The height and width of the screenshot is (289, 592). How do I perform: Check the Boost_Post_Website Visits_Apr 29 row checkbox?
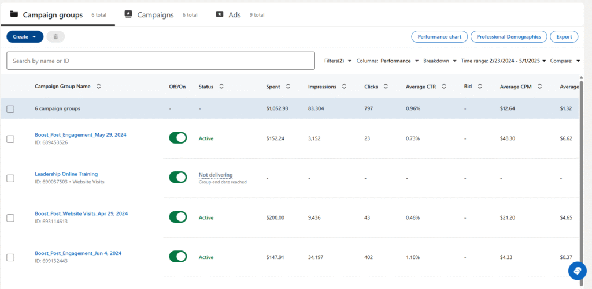(10, 218)
